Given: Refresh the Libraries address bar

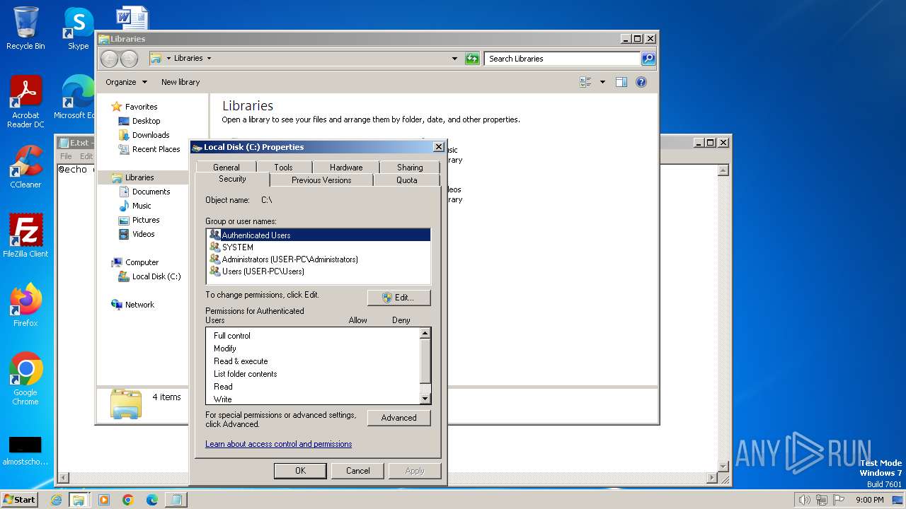Looking at the screenshot, I should [472, 59].
